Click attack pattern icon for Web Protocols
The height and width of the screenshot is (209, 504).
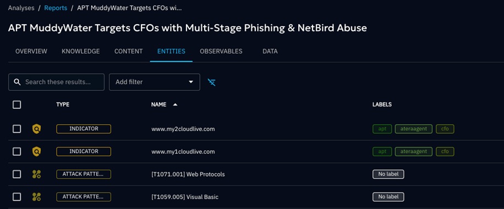coord(37,174)
